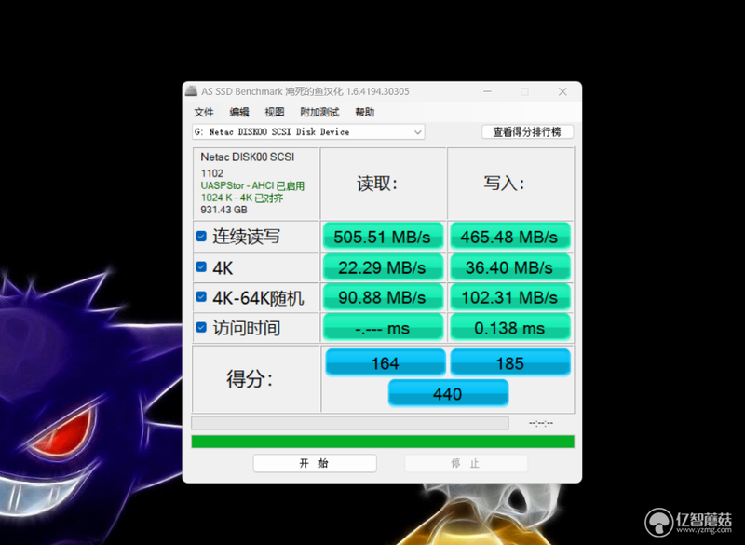
Task: Start the benchmark with 开始 button
Action: (315, 463)
